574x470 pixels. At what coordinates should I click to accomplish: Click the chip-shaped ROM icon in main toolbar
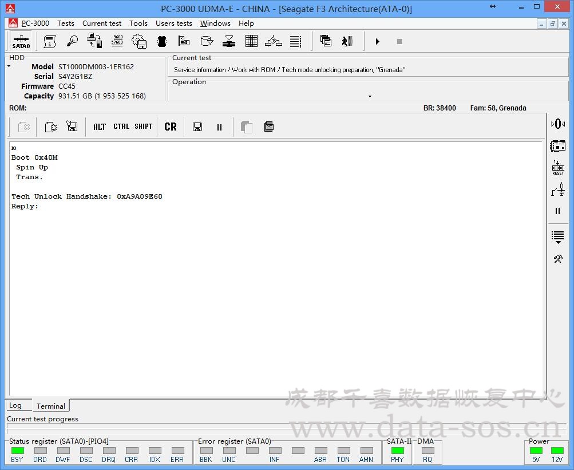pyautogui.click(x=162, y=41)
